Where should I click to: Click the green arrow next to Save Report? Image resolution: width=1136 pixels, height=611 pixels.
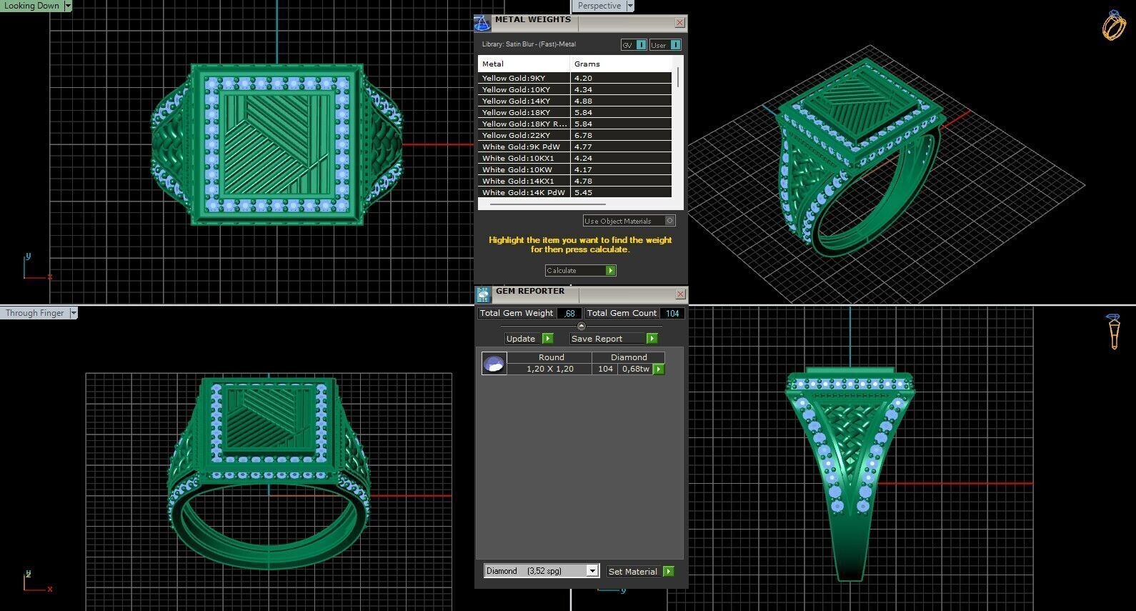click(x=652, y=339)
